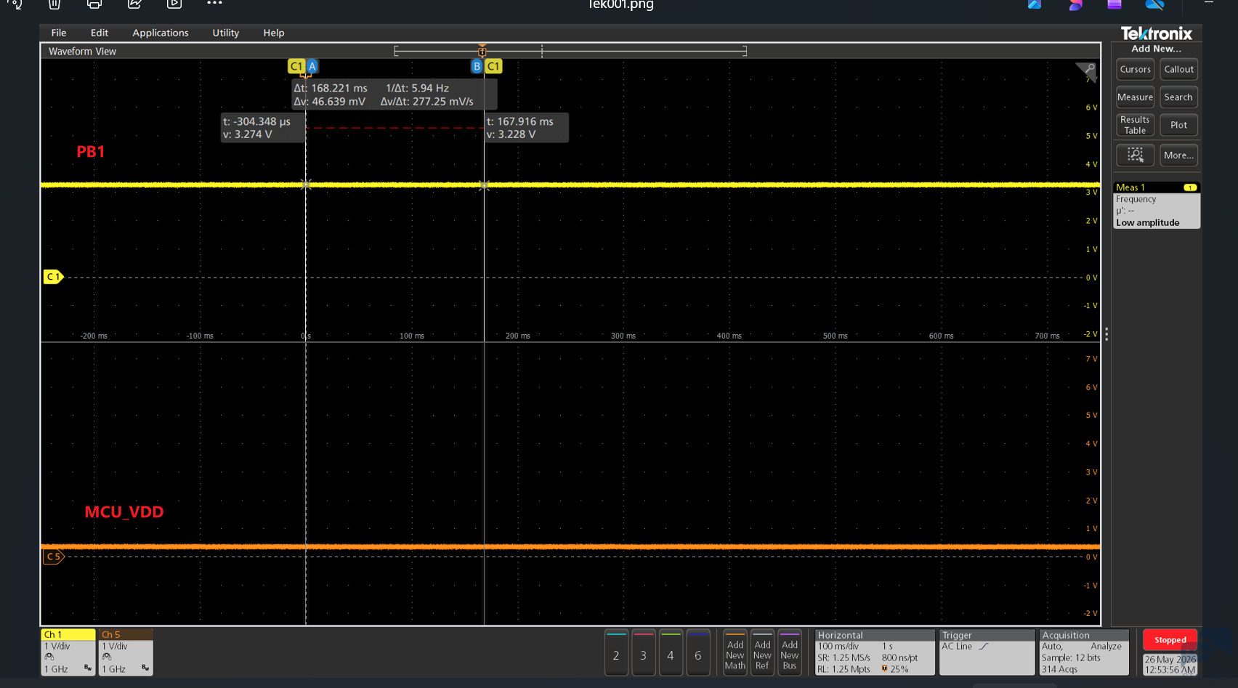Viewport: 1238px width, 688px height.
Task: Click the Cursors button
Action: coord(1135,70)
